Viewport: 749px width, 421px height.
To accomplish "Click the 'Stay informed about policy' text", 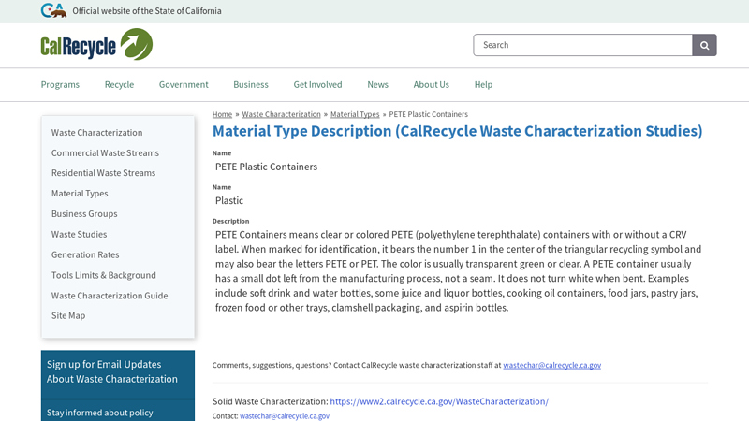I will [x=100, y=413].
